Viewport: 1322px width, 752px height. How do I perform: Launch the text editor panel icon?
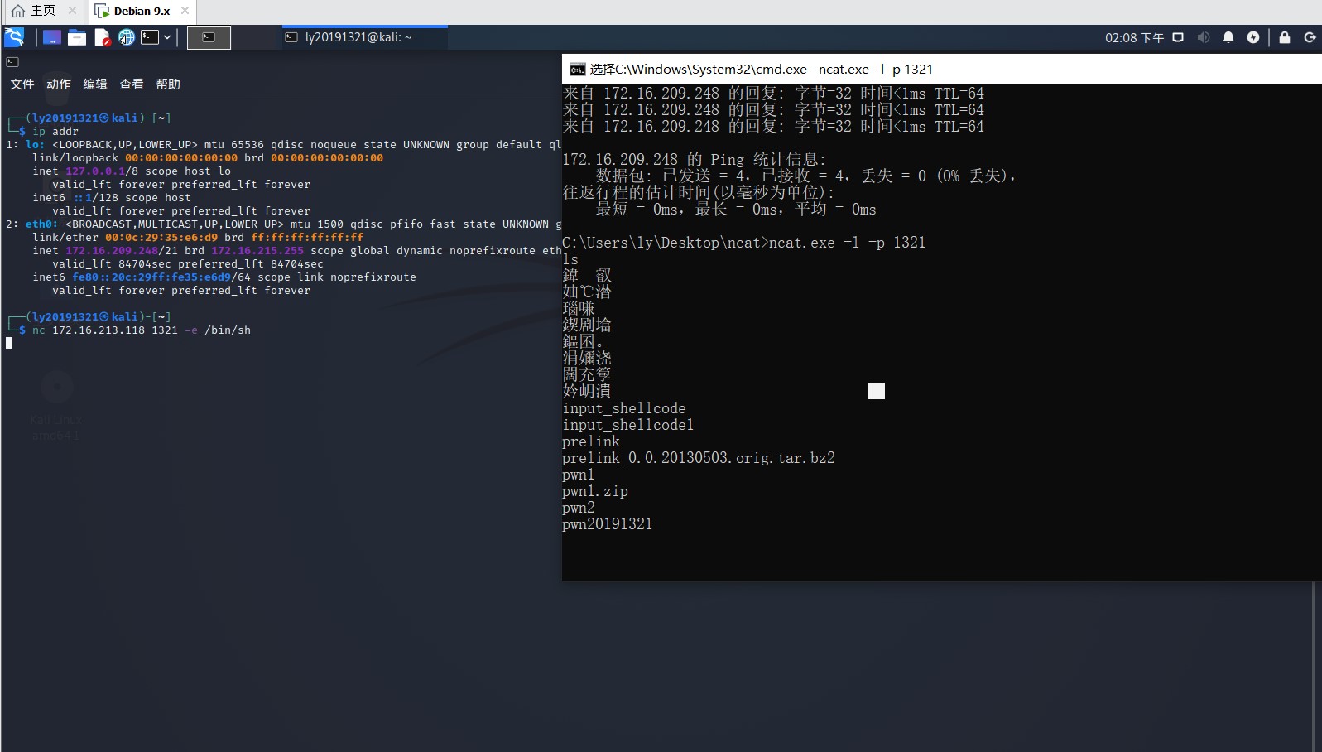tap(103, 37)
